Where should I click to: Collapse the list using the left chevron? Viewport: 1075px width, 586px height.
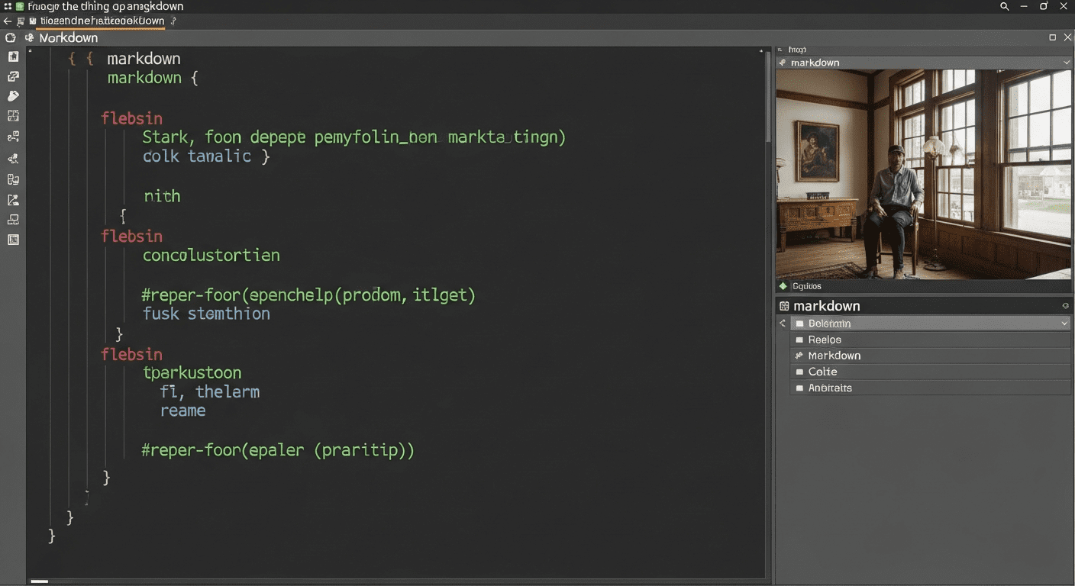[782, 324]
